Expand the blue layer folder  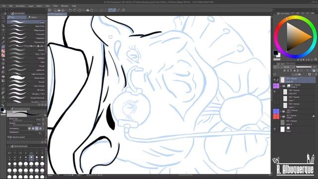281,111
